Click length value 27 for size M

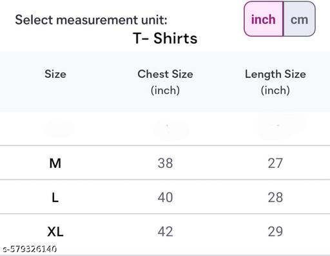click(275, 163)
